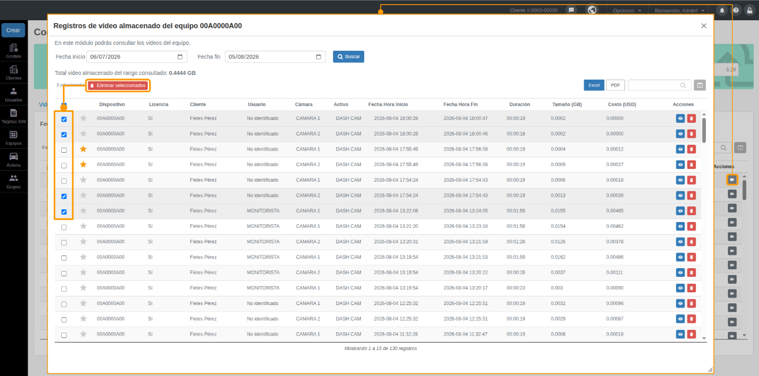Remove the star from the 17:55:49 CAMARA 2 row
Viewport: 759px width, 376px height.
click(x=83, y=164)
